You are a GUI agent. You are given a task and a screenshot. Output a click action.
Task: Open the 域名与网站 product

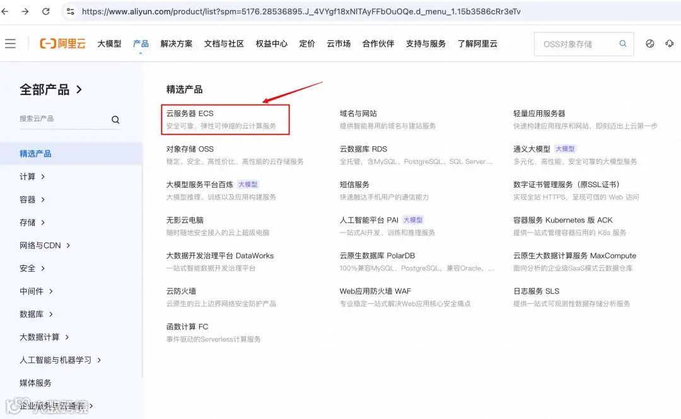coord(358,113)
